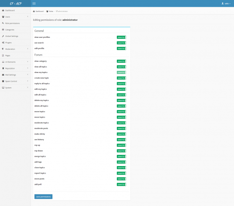Click the Dashboard breadcrumb icon
Screen dimensions: 234x206
(x=34, y=11)
